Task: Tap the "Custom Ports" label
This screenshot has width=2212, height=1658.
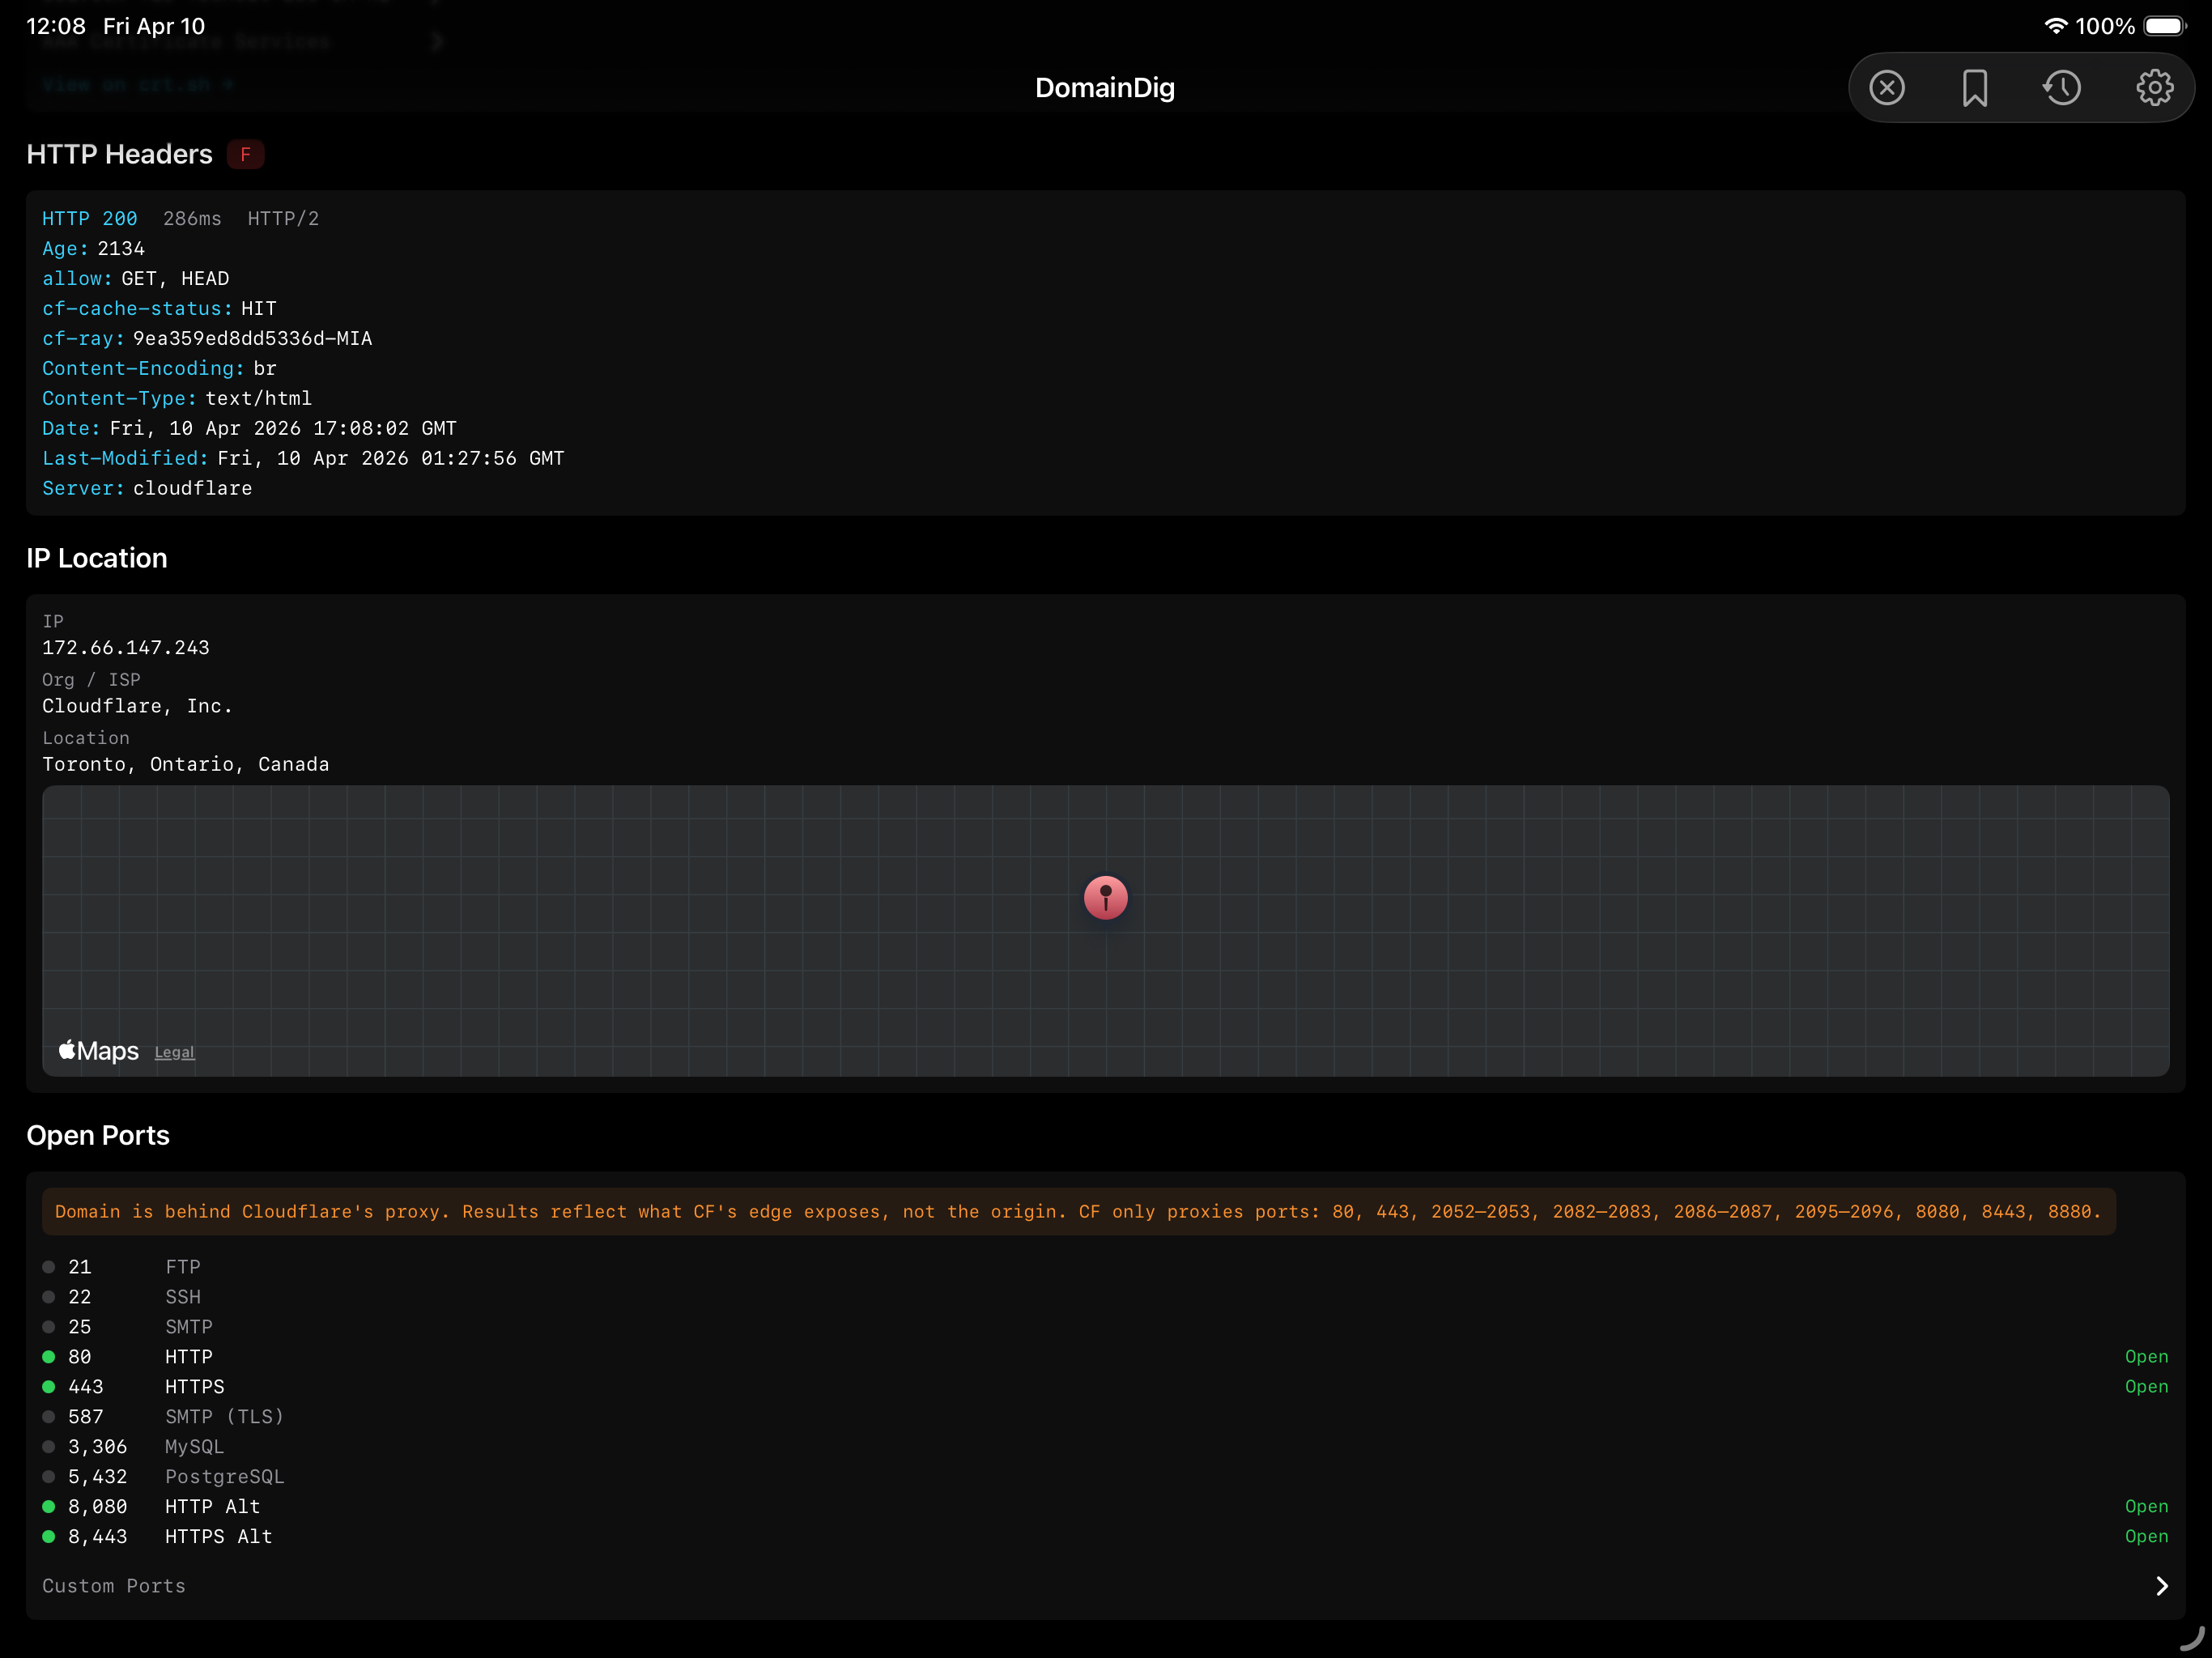Action: pos(114,1586)
